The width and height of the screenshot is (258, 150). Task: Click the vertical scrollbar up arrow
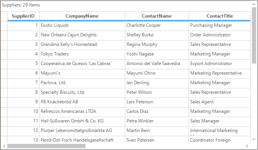tap(254, 4)
